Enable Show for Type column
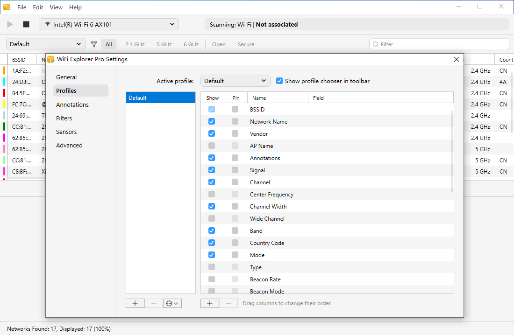Viewport: 514px width, 335px height. tap(212, 267)
